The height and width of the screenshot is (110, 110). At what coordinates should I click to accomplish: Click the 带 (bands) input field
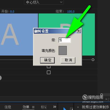click(65, 40)
